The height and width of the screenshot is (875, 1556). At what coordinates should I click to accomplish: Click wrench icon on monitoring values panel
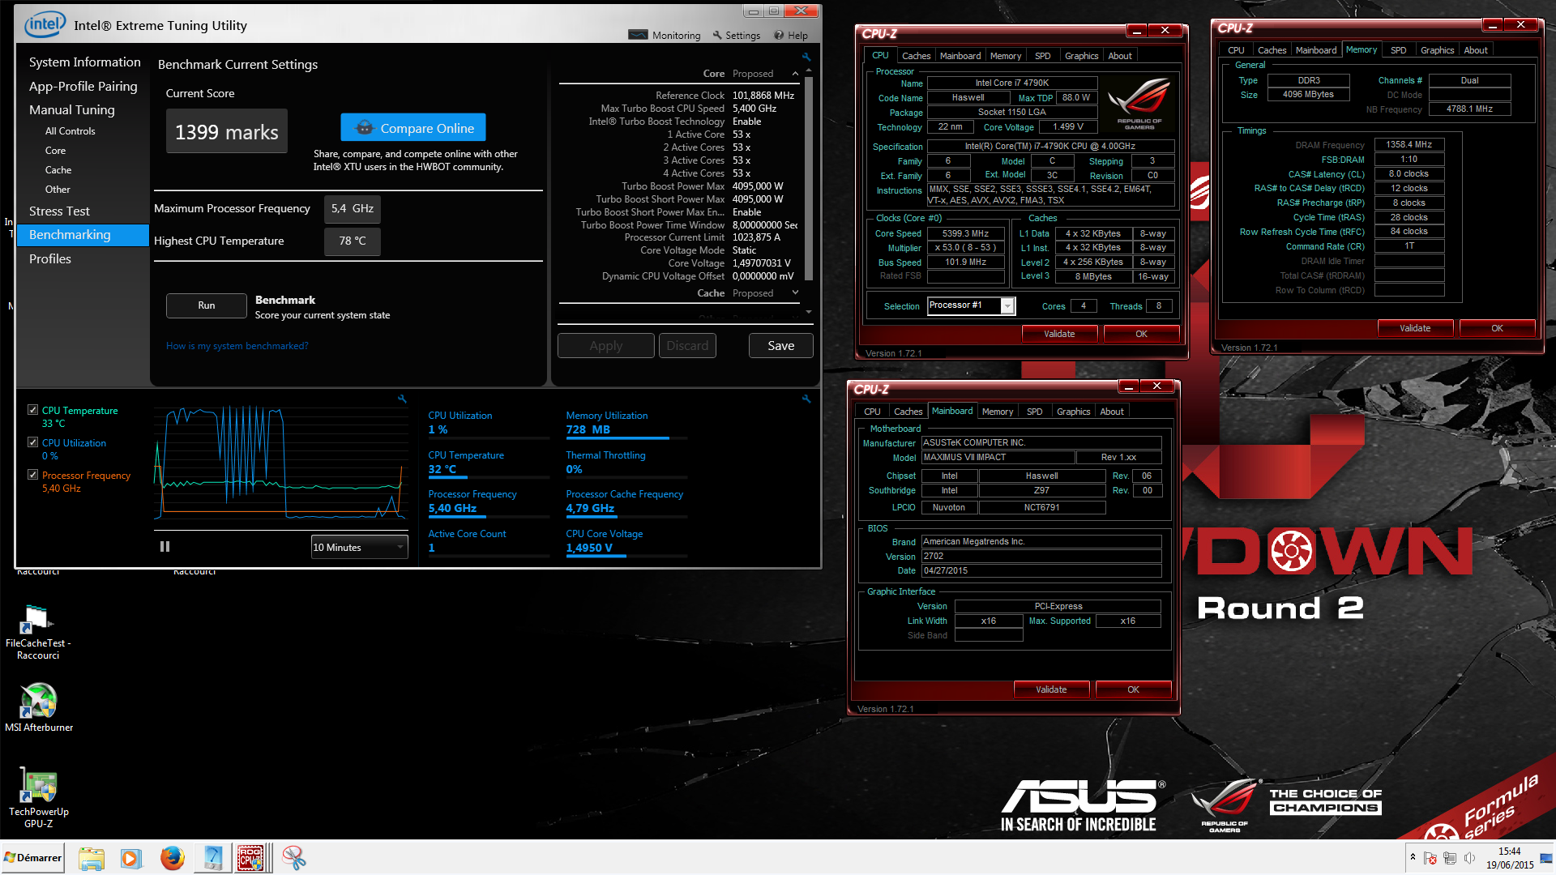[806, 399]
